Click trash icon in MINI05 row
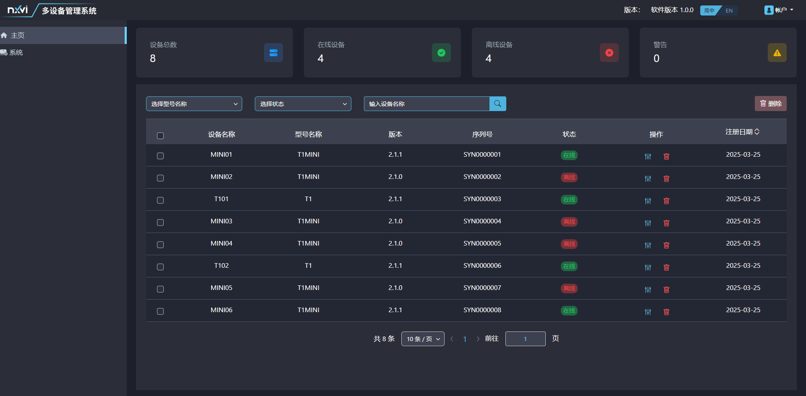Screen dimensions: 806x396 click(x=666, y=290)
